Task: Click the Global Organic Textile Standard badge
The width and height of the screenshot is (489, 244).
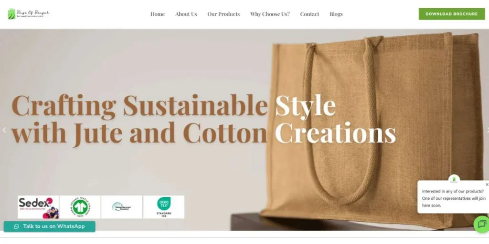Action: pyautogui.click(x=80, y=207)
